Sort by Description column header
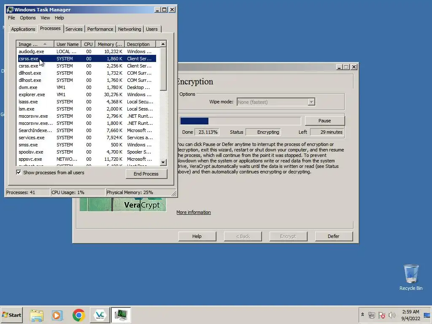The height and width of the screenshot is (324, 432). pyautogui.click(x=140, y=44)
